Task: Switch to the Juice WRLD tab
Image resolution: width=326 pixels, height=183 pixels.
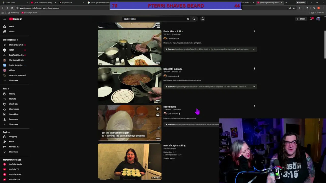Action: pyautogui.click(x=43, y=3)
